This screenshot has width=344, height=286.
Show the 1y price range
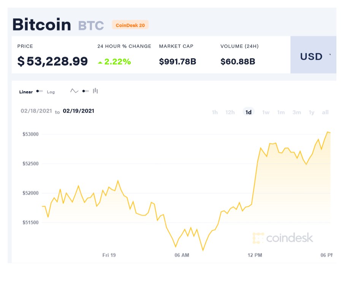(312, 112)
